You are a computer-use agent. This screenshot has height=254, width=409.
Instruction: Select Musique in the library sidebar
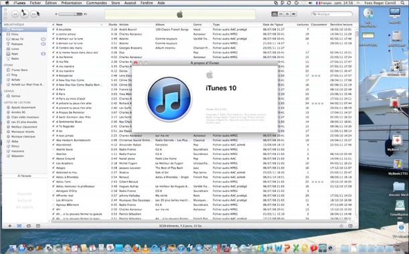(25, 29)
